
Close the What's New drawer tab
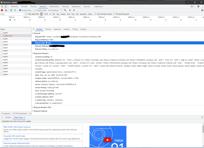click(x=24, y=117)
